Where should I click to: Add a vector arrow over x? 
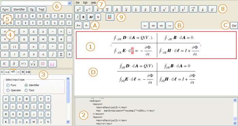193,9
